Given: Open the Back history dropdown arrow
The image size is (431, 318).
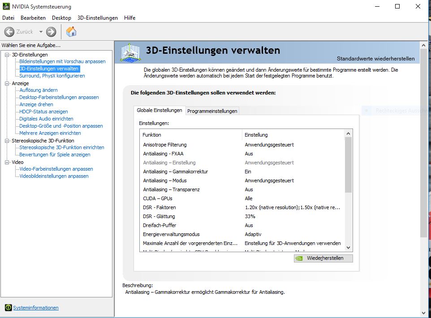Looking at the screenshot, I should tap(41, 32).
